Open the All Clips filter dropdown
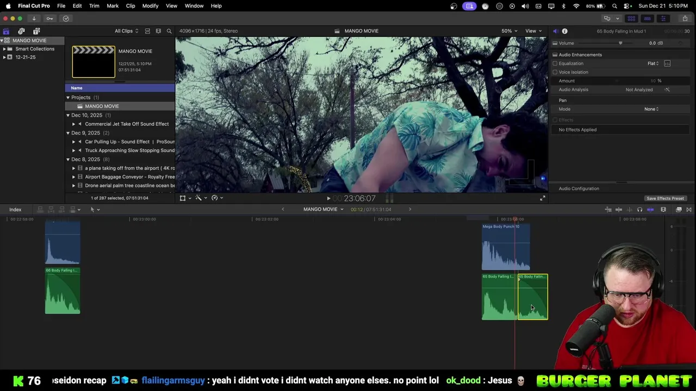Viewport: 696px width, 391px height. (126, 31)
